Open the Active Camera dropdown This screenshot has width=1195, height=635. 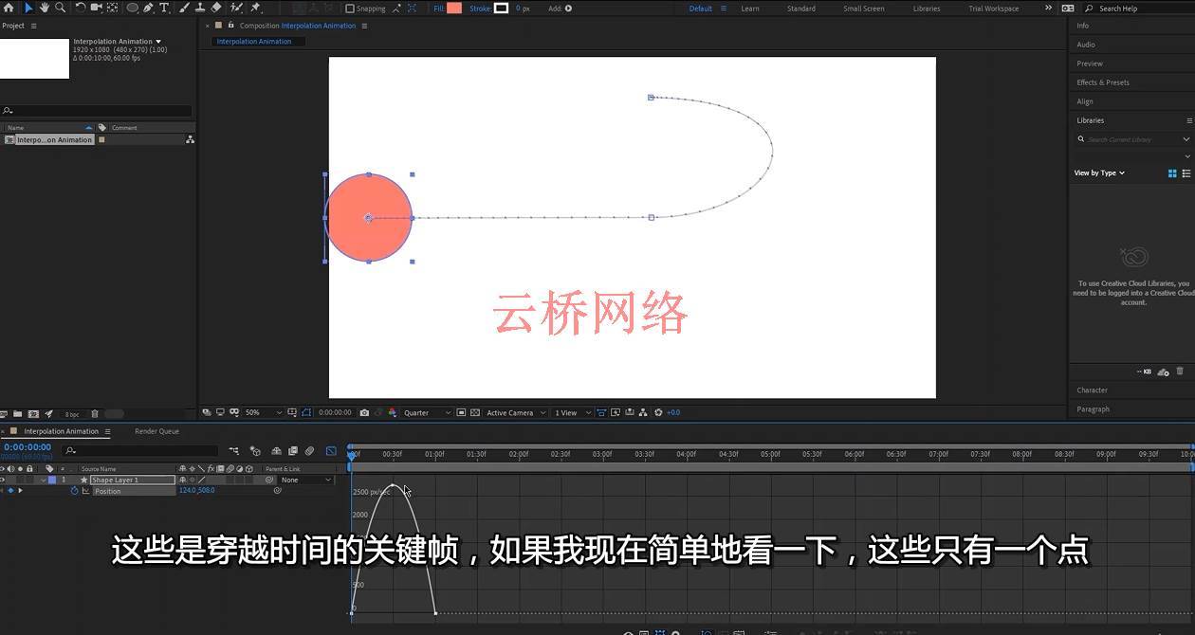(515, 412)
